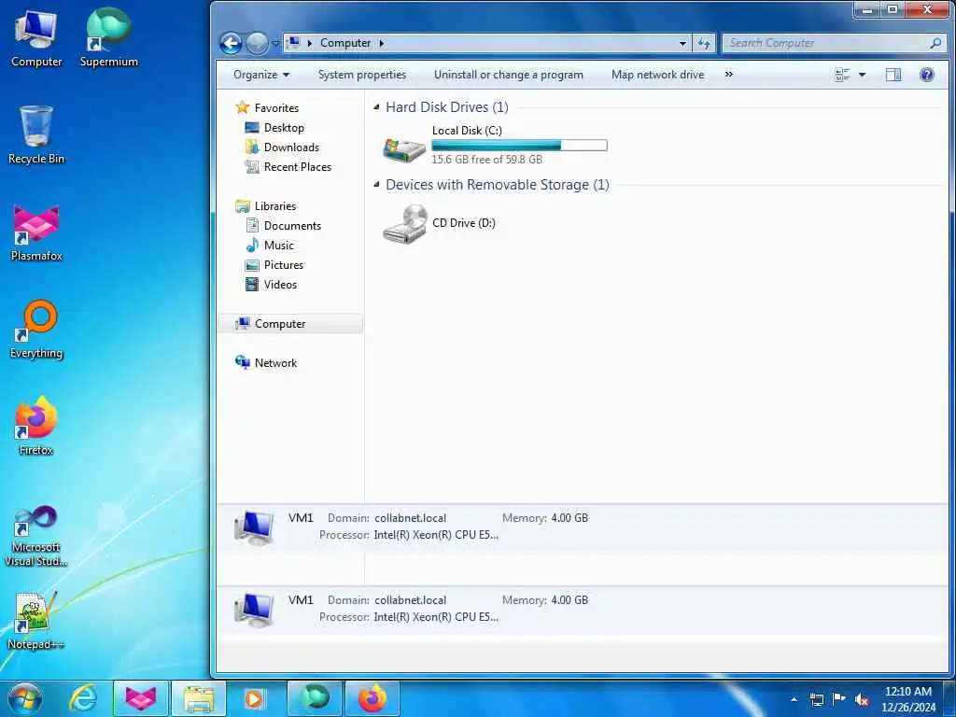Click the taskbar clock showing 12:10 AM
Viewport: 956px width, 717px height.
click(908, 699)
